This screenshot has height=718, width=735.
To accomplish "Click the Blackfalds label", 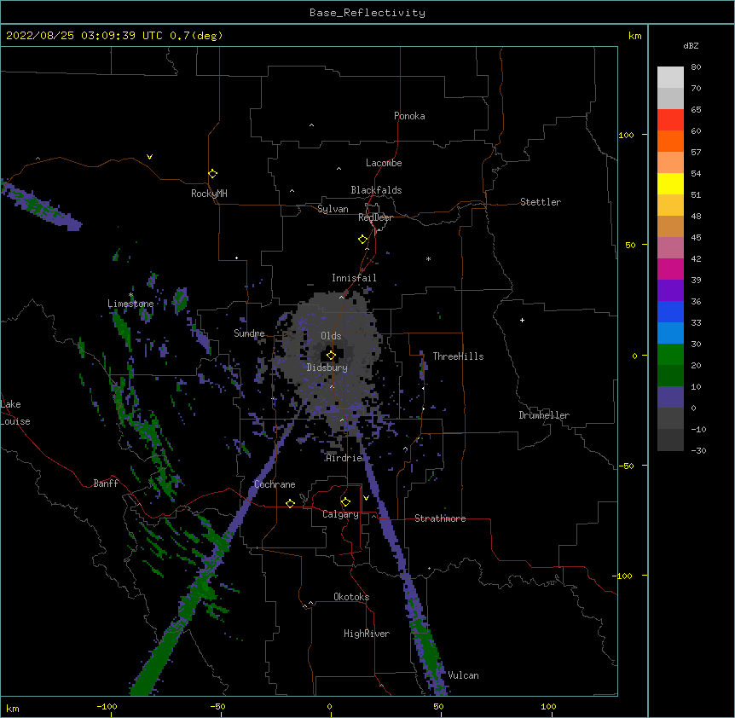I will (376, 190).
